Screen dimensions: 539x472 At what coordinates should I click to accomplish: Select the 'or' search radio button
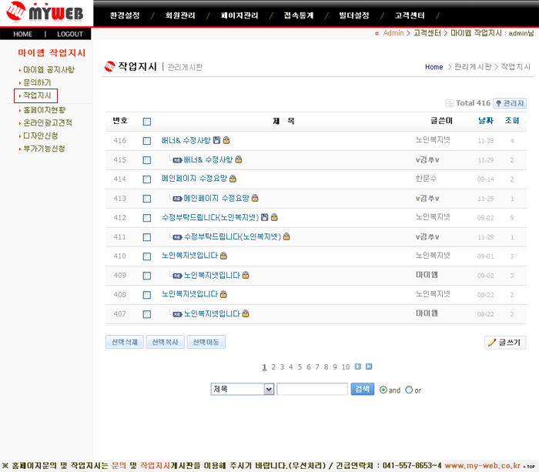(409, 390)
